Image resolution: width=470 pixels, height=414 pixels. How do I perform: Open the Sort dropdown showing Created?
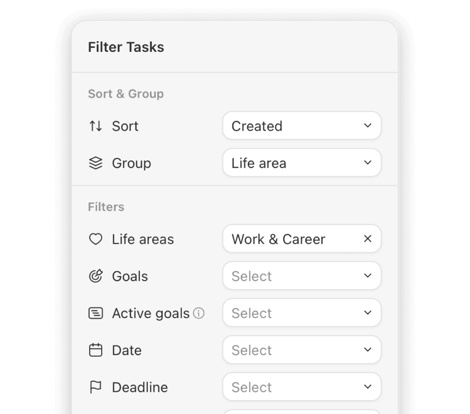click(x=302, y=126)
